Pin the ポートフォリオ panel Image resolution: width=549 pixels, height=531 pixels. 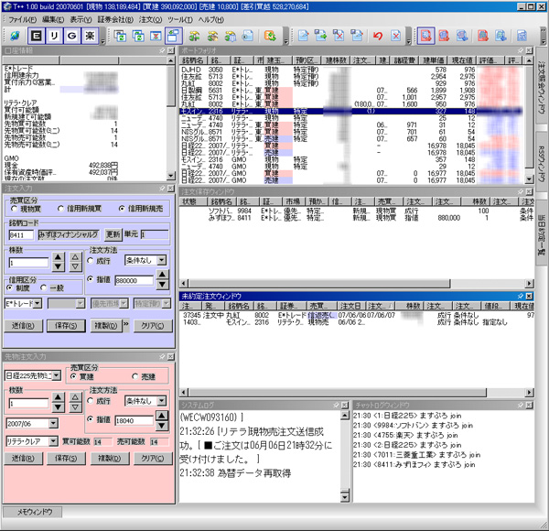point(521,50)
